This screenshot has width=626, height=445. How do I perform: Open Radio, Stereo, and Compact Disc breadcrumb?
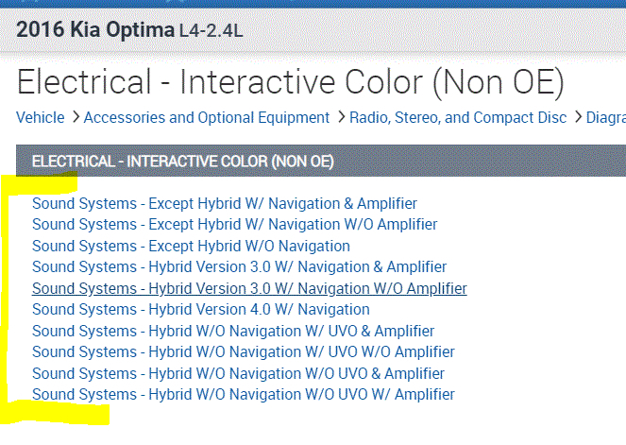[458, 118]
